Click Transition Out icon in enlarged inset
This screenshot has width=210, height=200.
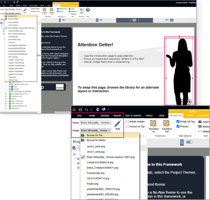(167, 124)
